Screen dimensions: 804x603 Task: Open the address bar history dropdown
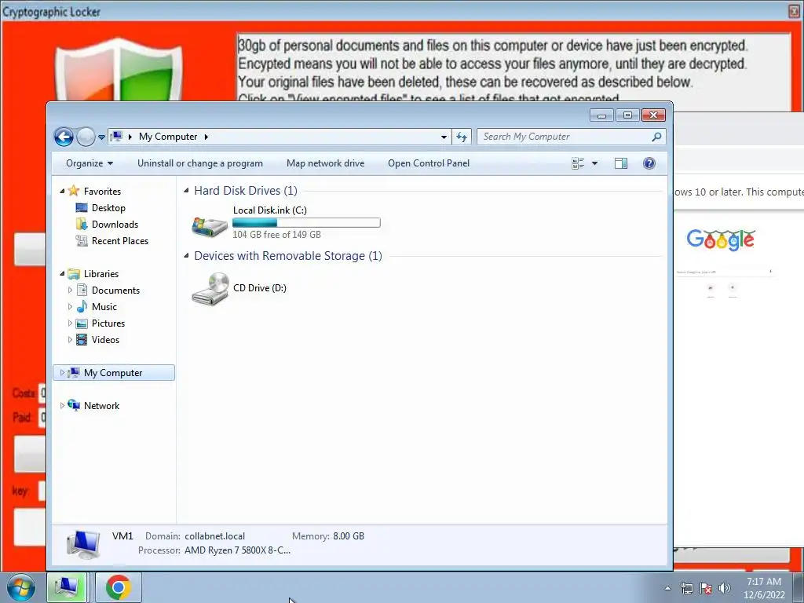tap(444, 137)
